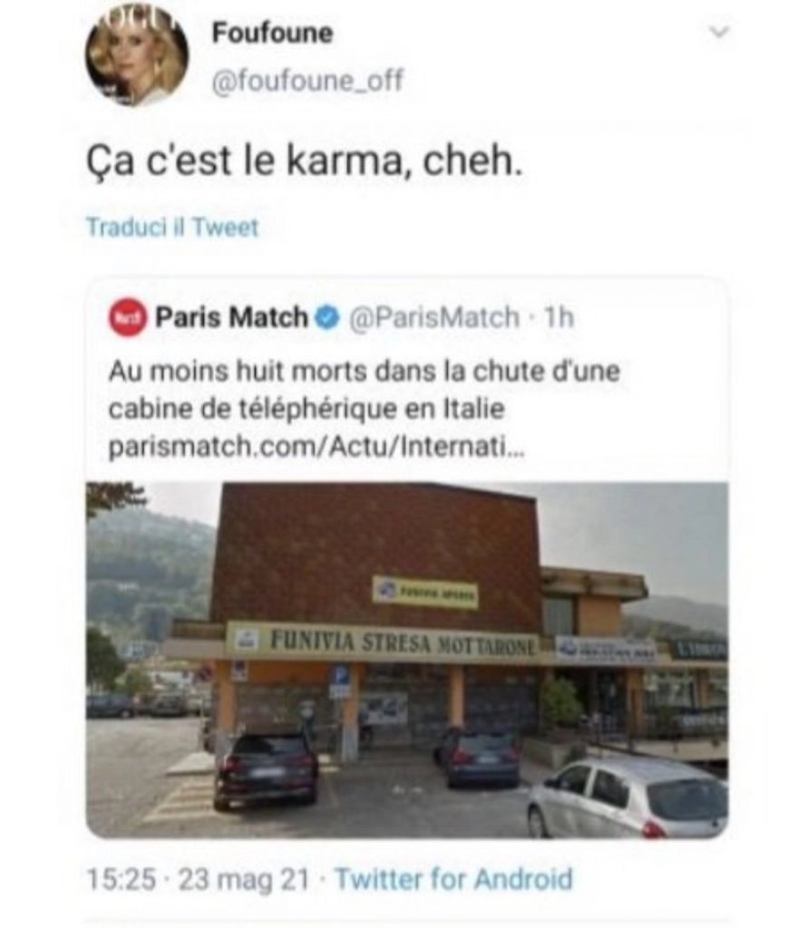The height and width of the screenshot is (928, 797).
Task: Open Foufoune's profile picture
Action: pos(138,58)
